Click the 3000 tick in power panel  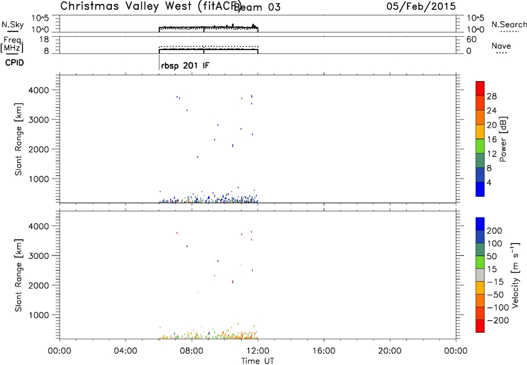(39, 120)
